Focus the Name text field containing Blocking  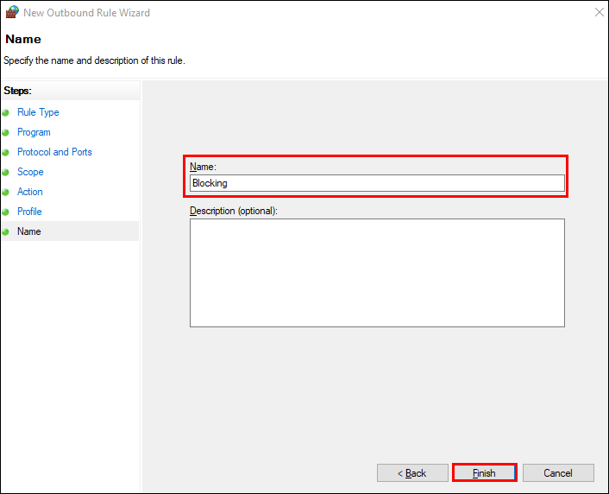pyautogui.click(x=377, y=183)
